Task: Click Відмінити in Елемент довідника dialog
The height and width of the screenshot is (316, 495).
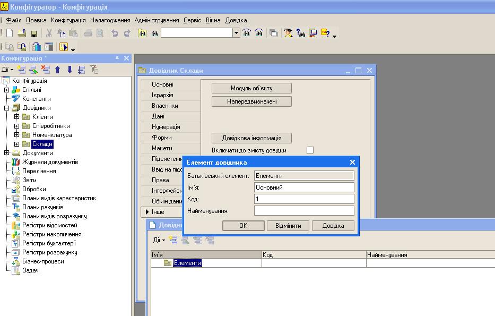Action: [288, 226]
